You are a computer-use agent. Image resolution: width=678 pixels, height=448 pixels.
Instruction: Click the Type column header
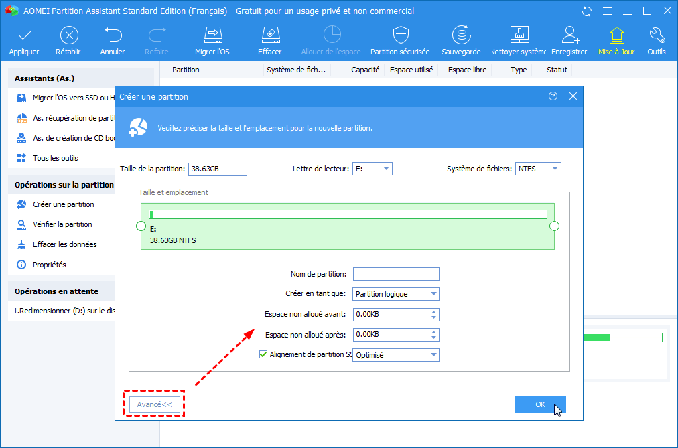(519, 70)
